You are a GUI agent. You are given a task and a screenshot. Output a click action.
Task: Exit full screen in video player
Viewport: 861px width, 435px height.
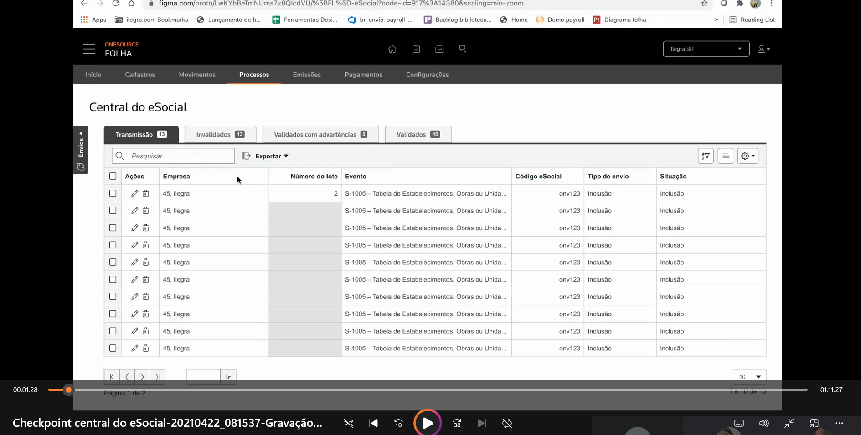[789, 423]
